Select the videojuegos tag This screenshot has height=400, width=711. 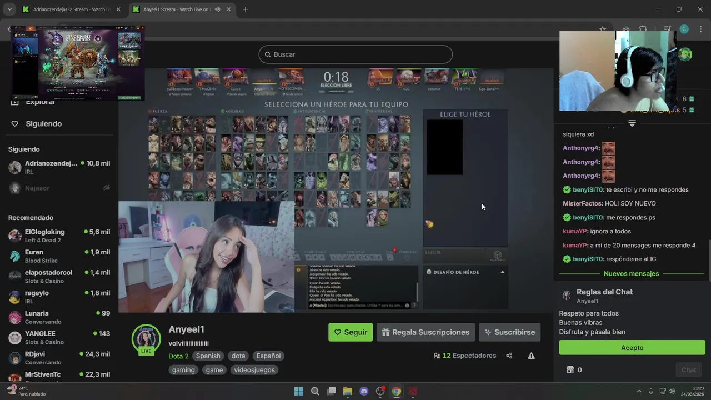(x=254, y=370)
